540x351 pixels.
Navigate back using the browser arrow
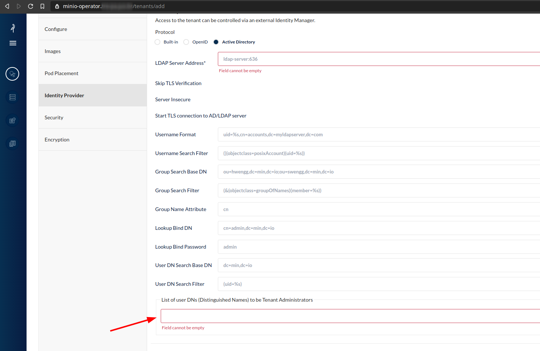(7, 6)
